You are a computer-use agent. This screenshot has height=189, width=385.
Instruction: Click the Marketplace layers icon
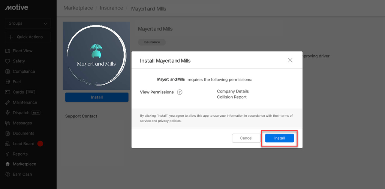point(8,164)
